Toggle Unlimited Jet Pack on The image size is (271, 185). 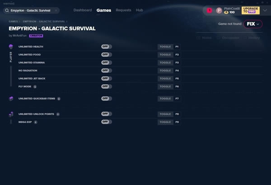[x=107, y=78]
